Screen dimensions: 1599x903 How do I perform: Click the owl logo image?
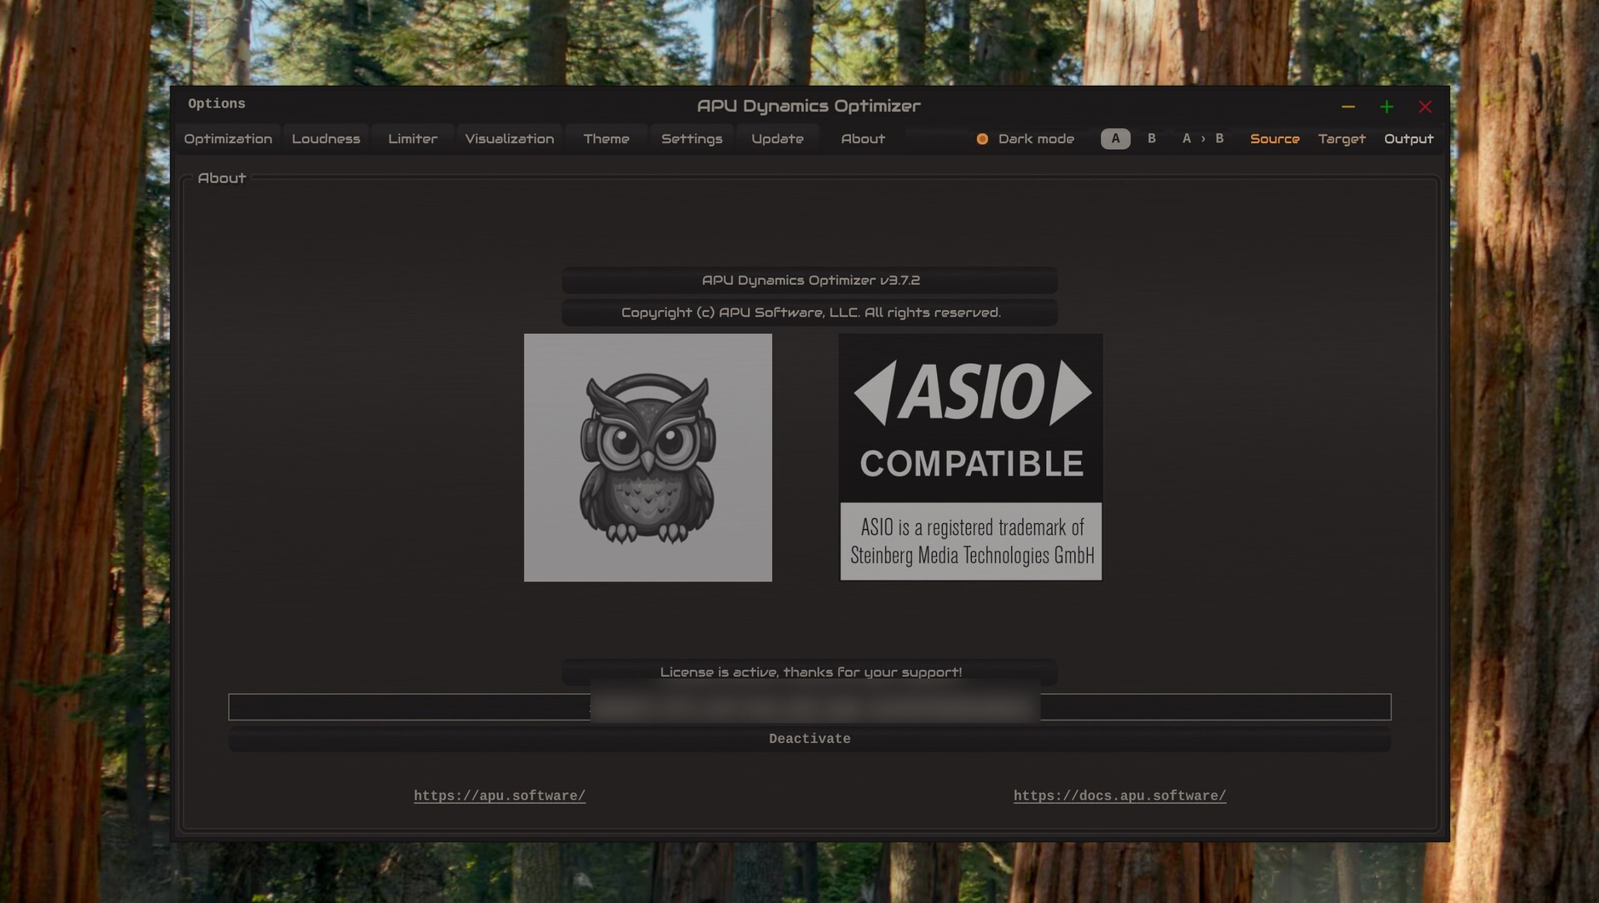pyautogui.click(x=648, y=457)
